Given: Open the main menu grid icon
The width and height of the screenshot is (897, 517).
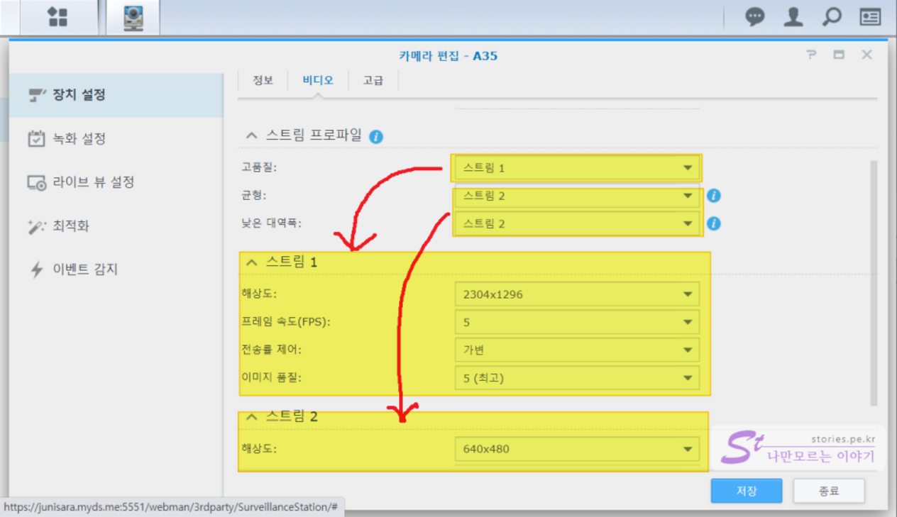Looking at the screenshot, I should coord(57,17).
